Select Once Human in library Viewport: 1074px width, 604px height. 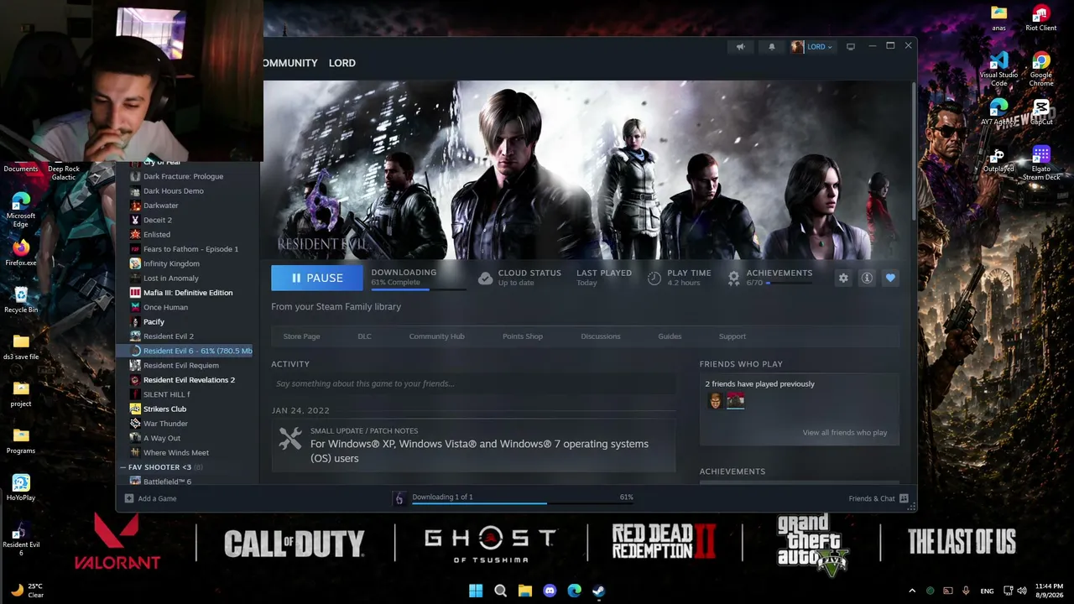[165, 307]
